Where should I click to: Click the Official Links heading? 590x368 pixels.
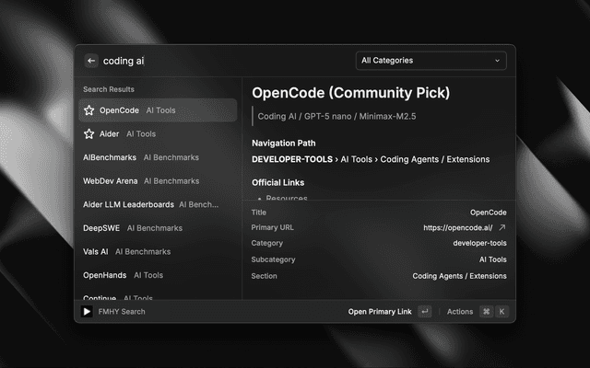[x=278, y=182]
